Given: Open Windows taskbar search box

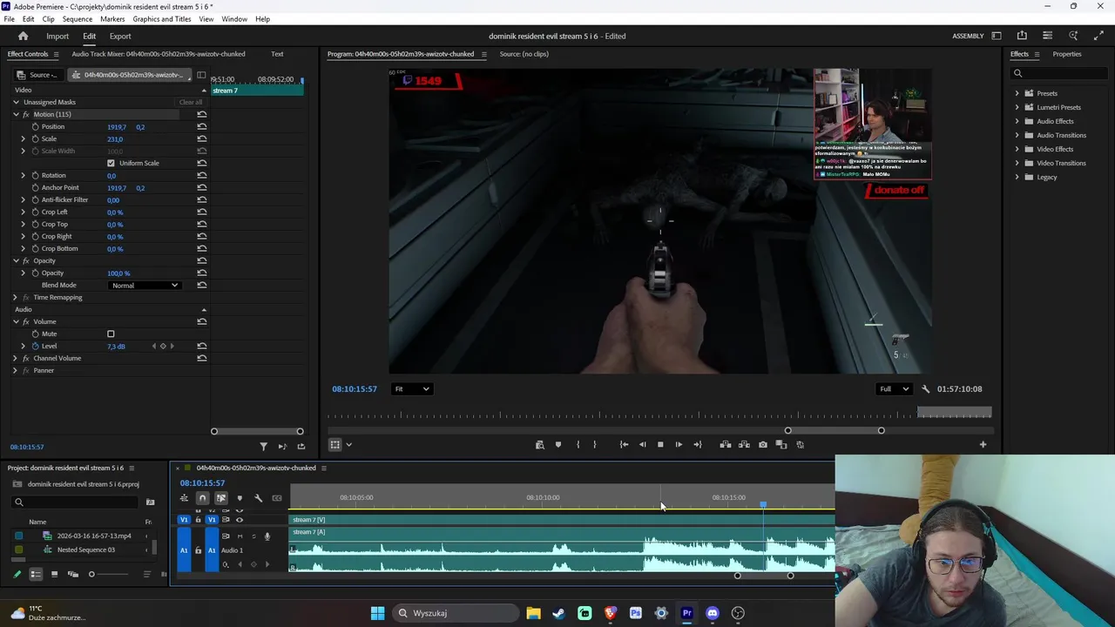Looking at the screenshot, I should tap(456, 613).
